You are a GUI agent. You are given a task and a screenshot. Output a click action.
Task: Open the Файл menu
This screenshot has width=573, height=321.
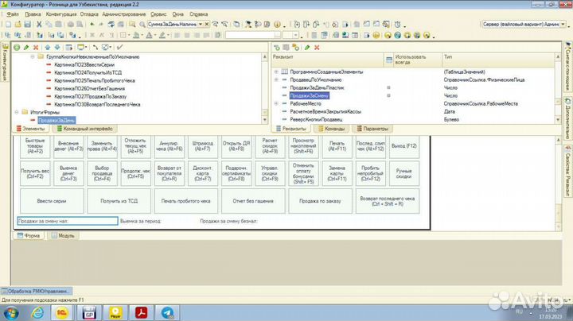[13, 14]
